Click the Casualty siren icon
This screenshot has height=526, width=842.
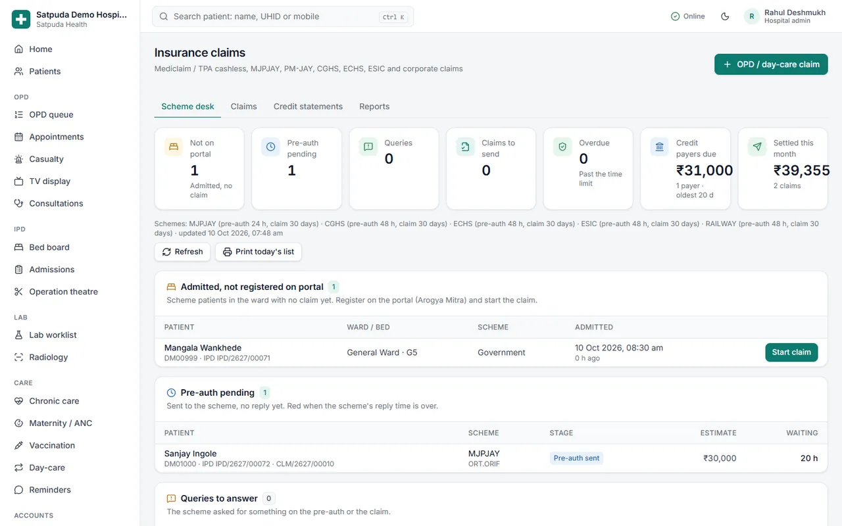(x=18, y=160)
